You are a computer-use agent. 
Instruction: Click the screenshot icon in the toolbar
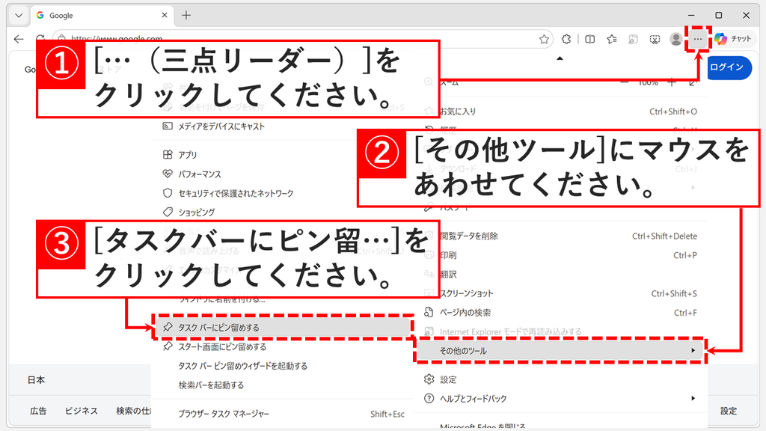coord(655,39)
